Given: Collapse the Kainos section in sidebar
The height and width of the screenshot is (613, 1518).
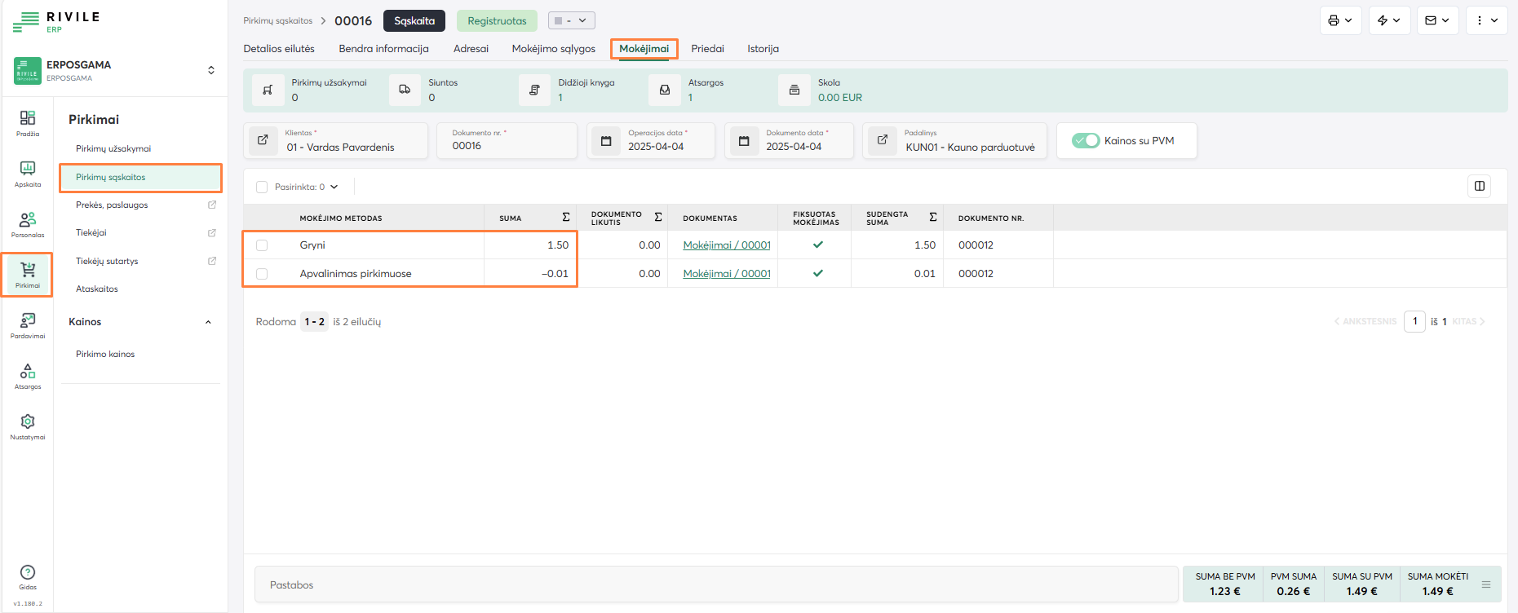Looking at the screenshot, I should pos(208,322).
